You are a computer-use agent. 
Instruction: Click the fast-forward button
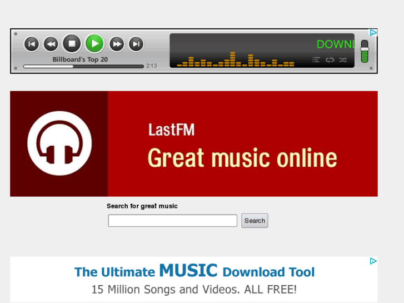coord(117,44)
